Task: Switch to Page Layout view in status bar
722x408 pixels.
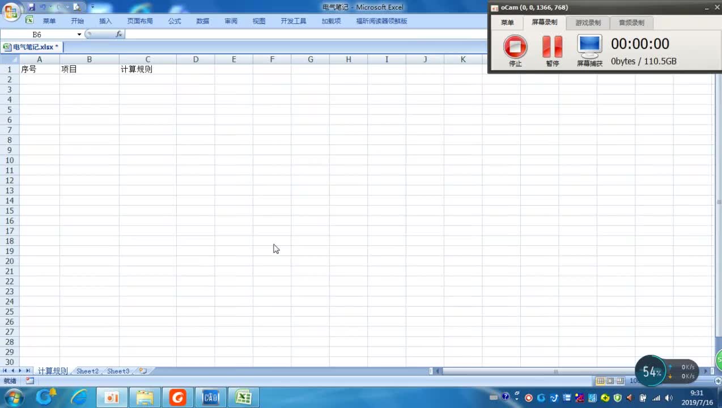Action: (610, 381)
